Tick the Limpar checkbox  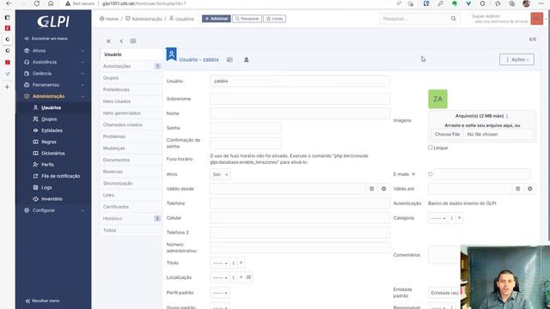(431, 148)
